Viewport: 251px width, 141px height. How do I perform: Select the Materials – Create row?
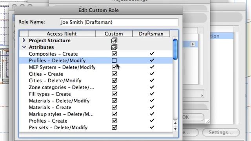[96, 107]
